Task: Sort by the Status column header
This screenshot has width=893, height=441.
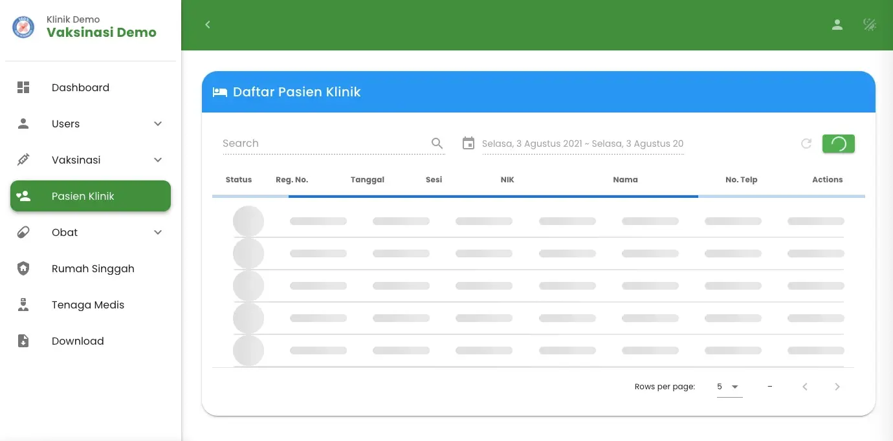Action: click(x=239, y=180)
